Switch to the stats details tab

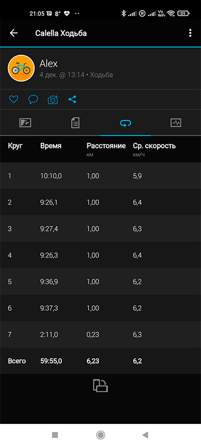75,123
